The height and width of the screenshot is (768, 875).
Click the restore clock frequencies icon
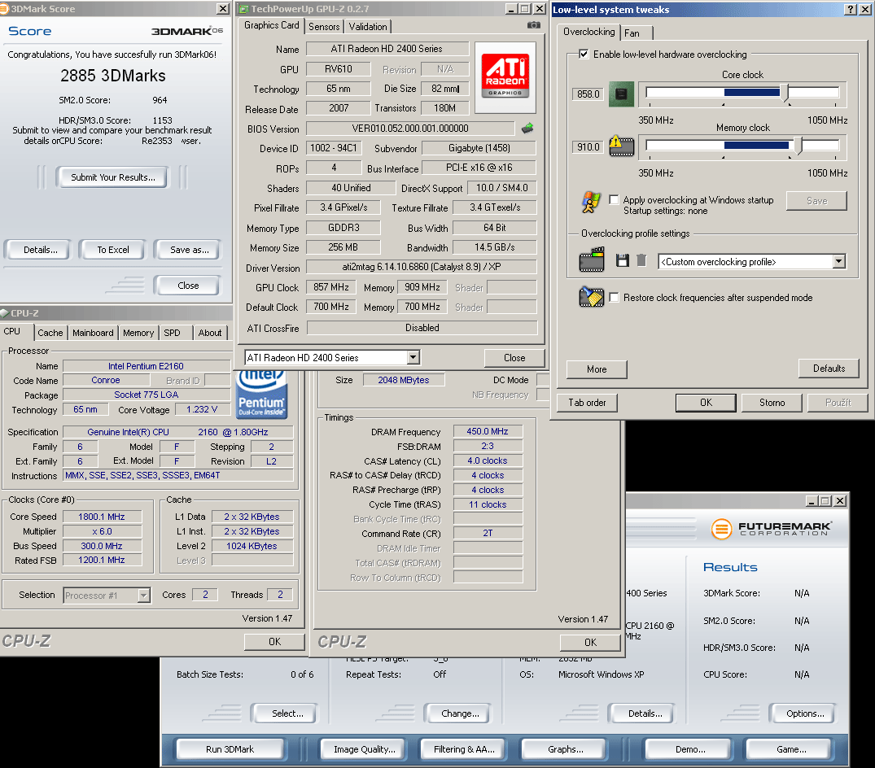(592, 297)
